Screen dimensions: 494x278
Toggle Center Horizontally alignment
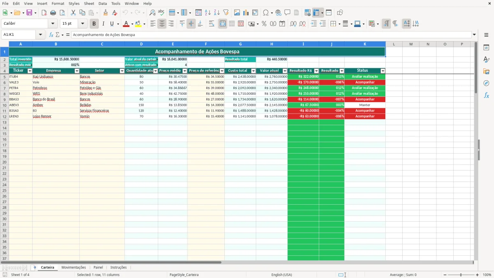point(162,24)
